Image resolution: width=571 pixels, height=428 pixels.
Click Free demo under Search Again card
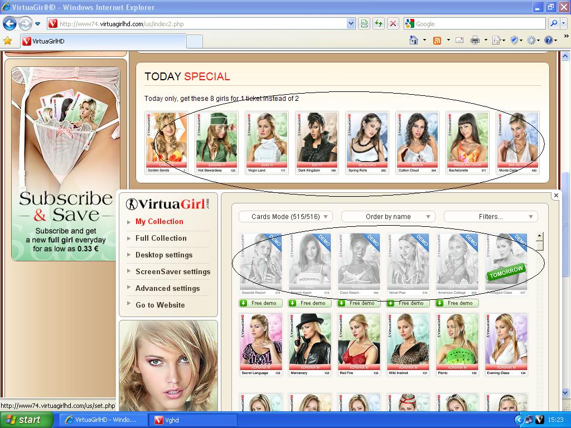tap(309, 303)
